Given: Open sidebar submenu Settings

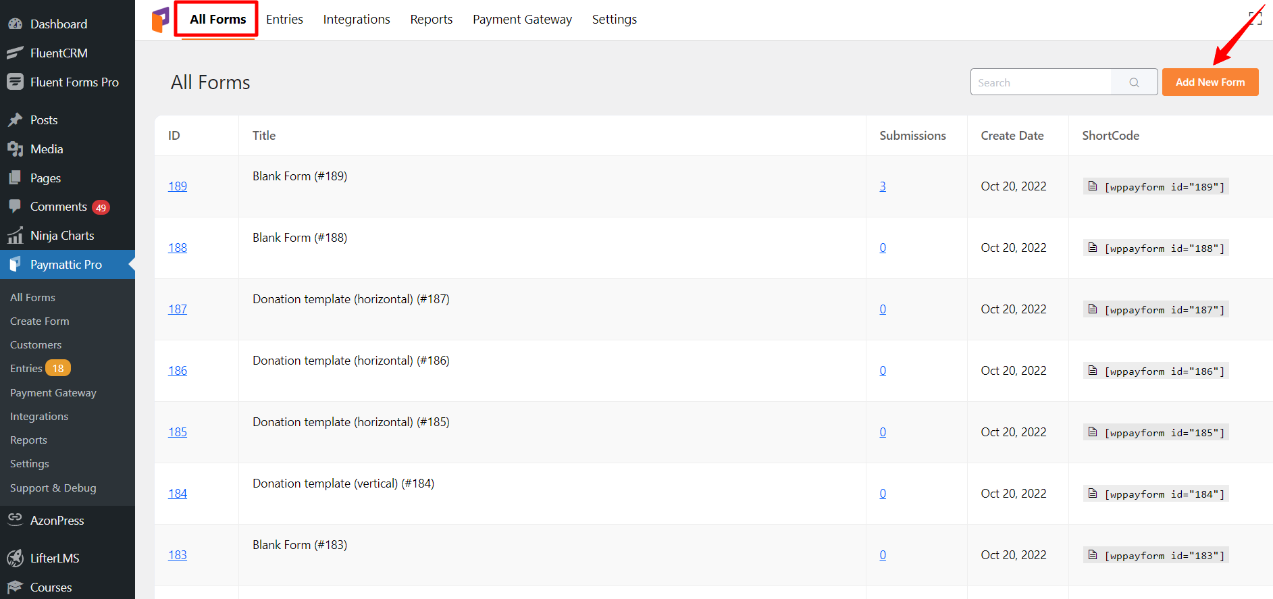Looking at the screenshot, I should [x=30, y=463].
